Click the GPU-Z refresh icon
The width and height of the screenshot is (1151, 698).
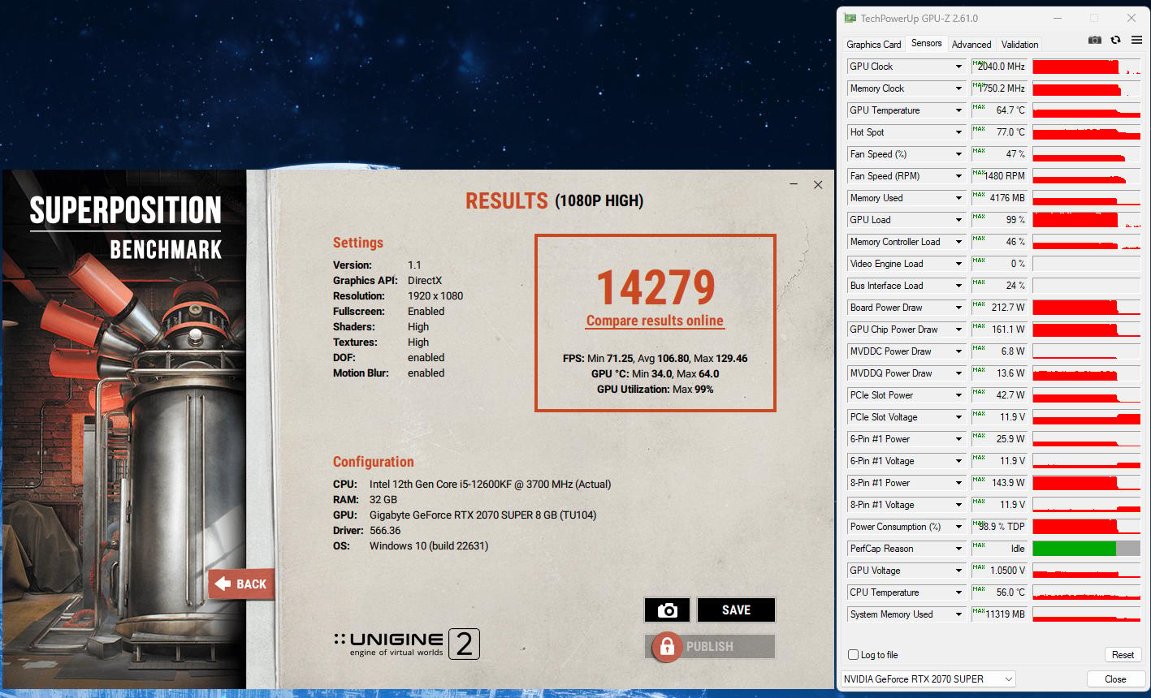coord(1116,40)
